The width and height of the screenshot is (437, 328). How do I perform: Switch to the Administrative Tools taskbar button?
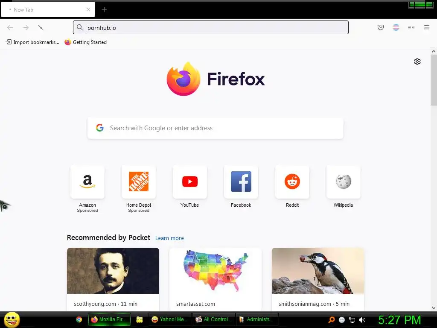[256, 319]
